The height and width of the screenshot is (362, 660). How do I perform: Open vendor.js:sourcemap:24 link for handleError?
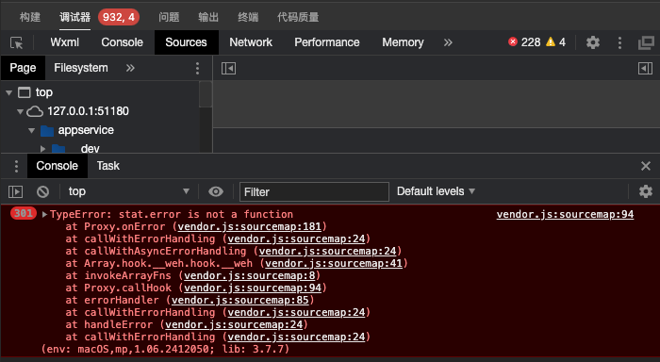click(x=234, y=324)
